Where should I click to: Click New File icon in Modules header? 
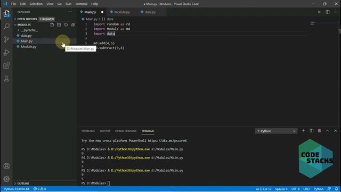(52, 25)
